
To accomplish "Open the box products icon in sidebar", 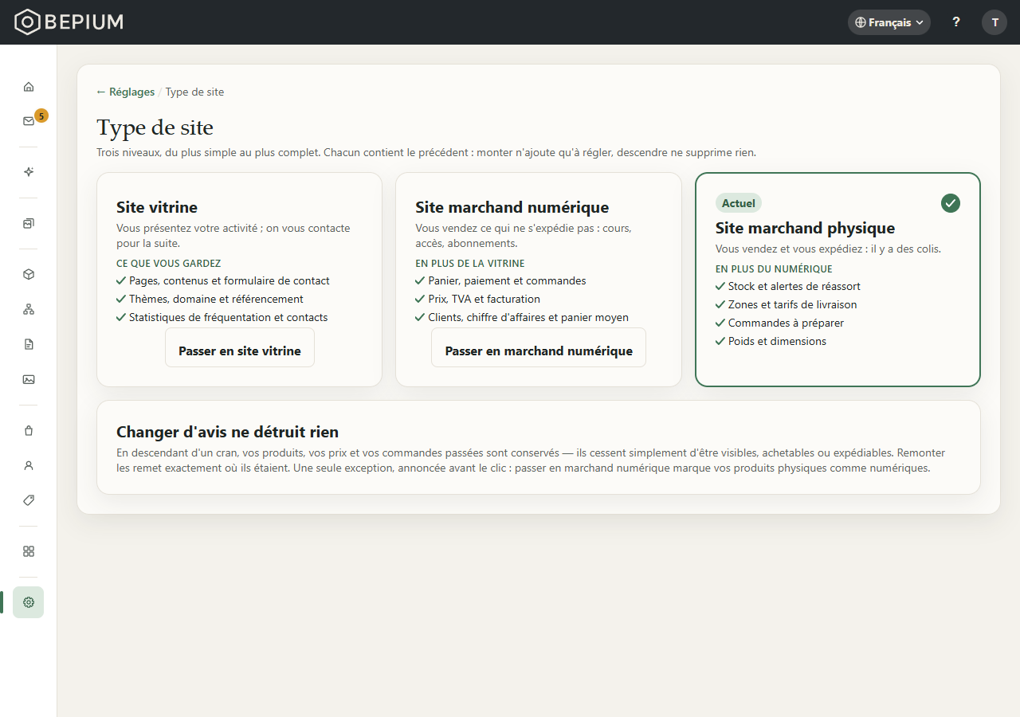I will tap(29, 274).
